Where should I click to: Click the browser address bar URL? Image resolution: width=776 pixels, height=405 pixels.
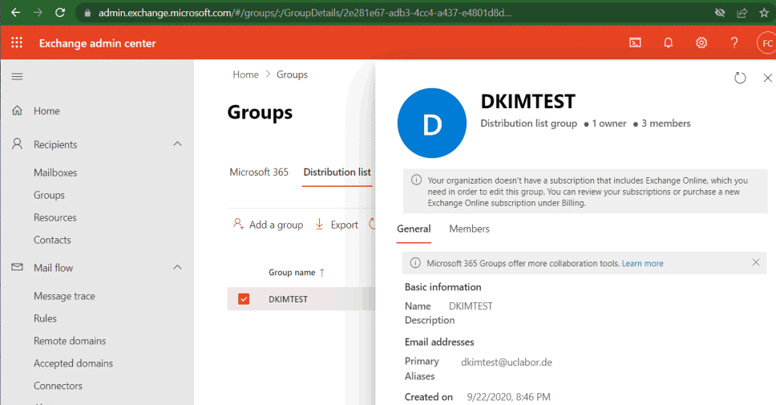click(305, 13)
